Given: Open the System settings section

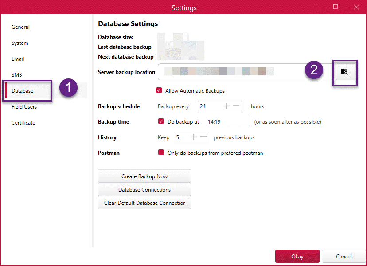Looking at the screenshot, I should [20, 43].
